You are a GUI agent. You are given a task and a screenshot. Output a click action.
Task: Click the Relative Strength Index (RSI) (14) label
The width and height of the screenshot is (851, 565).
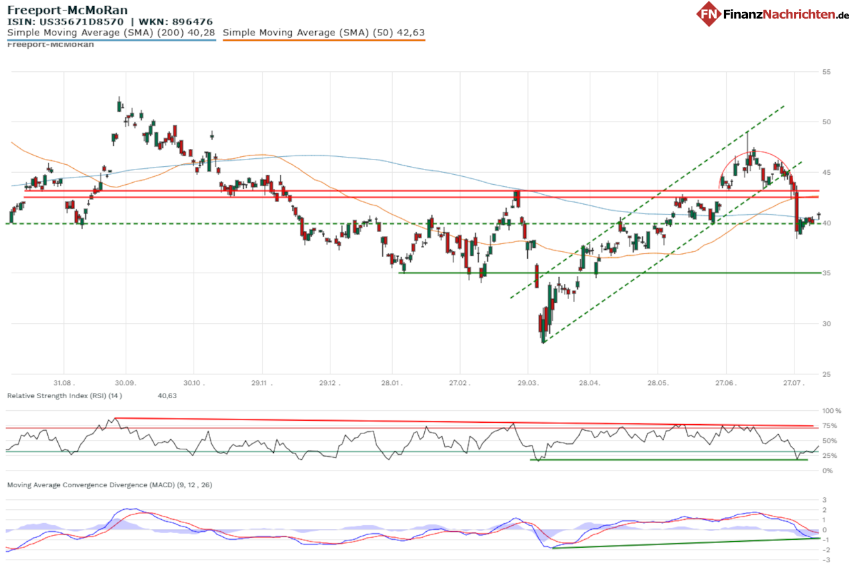coord(64,395)
